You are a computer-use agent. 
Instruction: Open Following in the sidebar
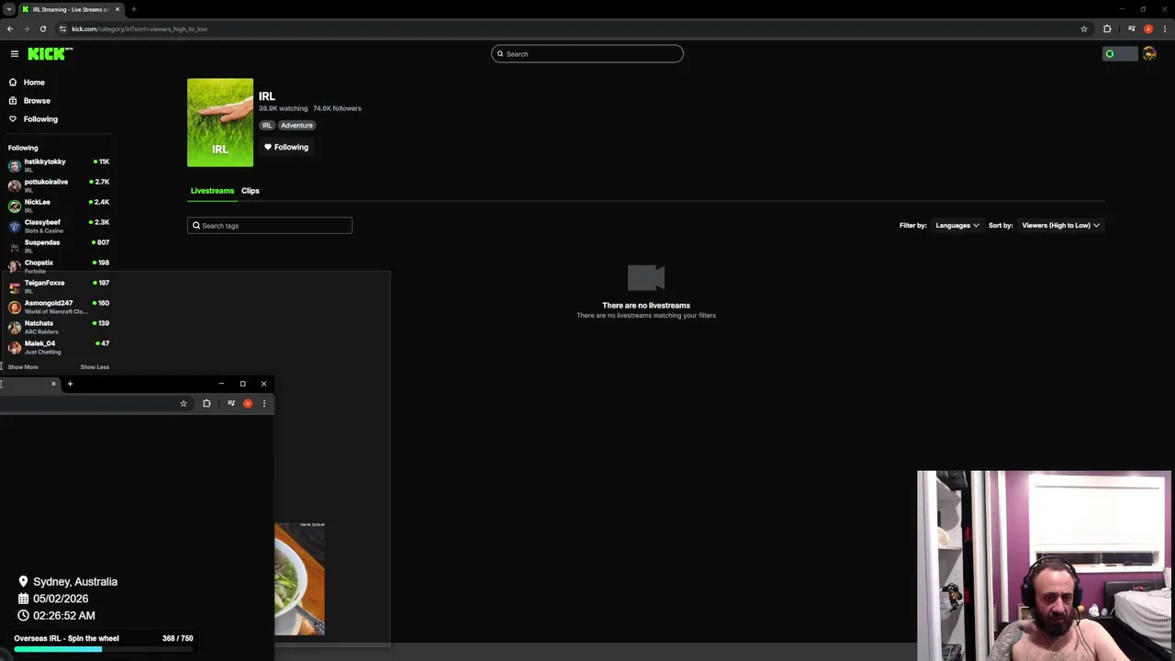(x=40, y=119)
